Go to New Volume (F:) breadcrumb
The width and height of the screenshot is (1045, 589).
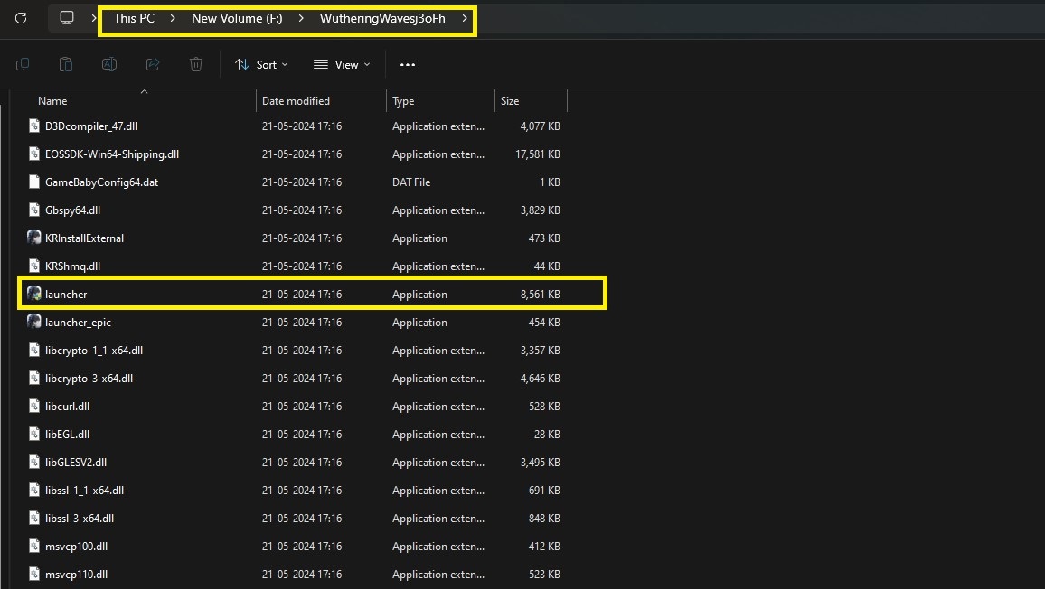pyautogui.click(x=237, y=18)
